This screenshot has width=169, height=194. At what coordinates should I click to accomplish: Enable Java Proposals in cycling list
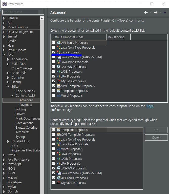tap(54, 154)
